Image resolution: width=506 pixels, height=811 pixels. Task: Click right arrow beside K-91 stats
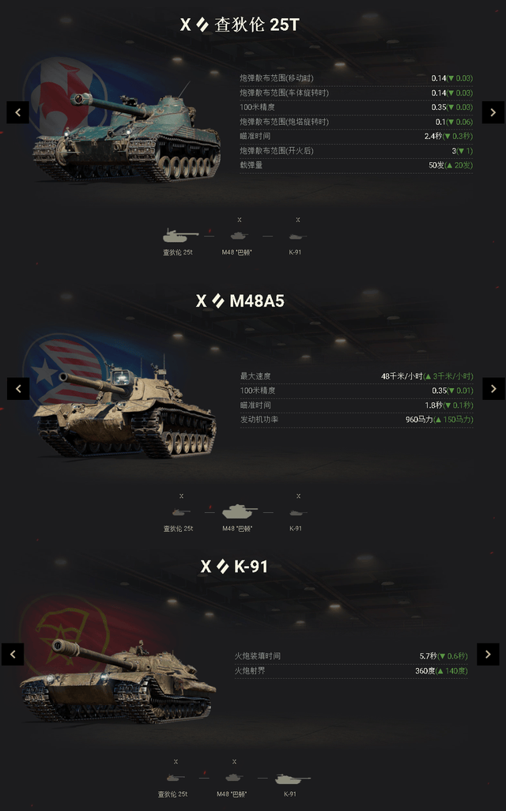tap(488, 654)
